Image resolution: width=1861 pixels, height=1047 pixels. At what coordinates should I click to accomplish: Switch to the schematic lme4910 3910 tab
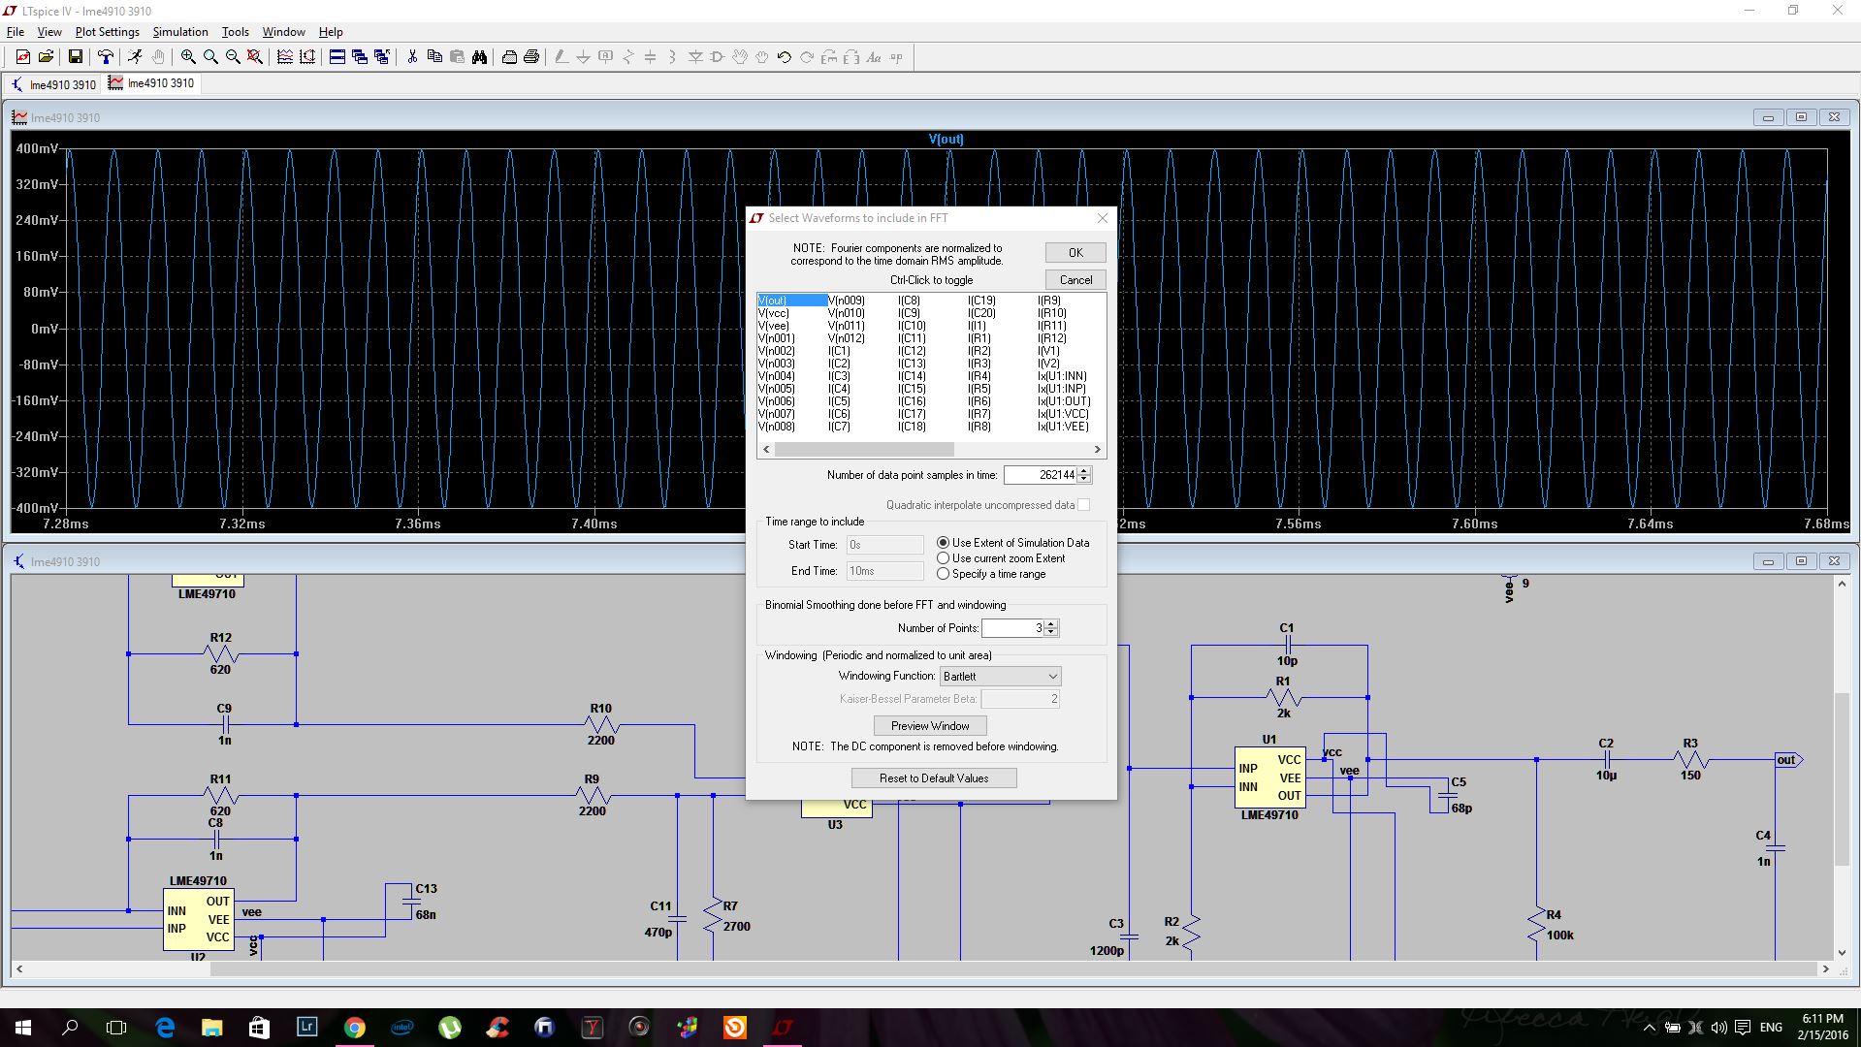pyautogui.click(x=53, y=84)
